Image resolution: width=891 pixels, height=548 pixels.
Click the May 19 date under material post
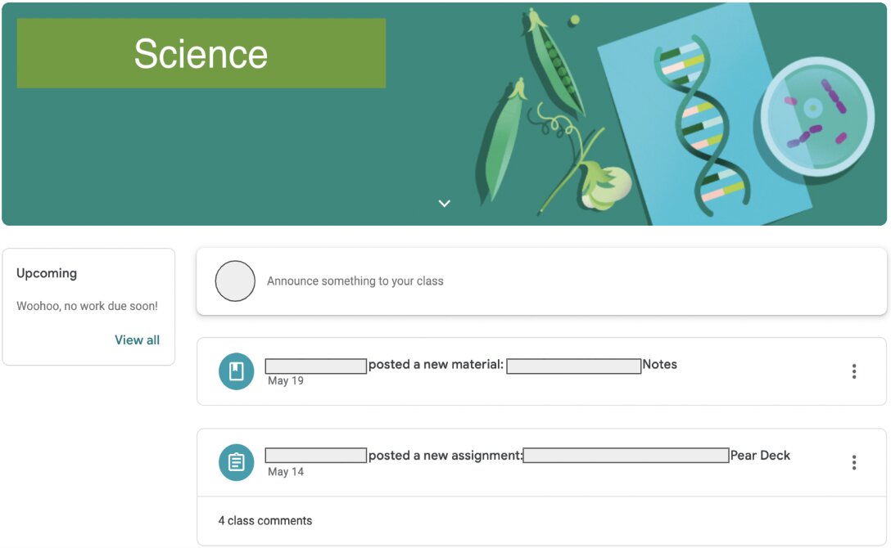(x=286, y=381)
